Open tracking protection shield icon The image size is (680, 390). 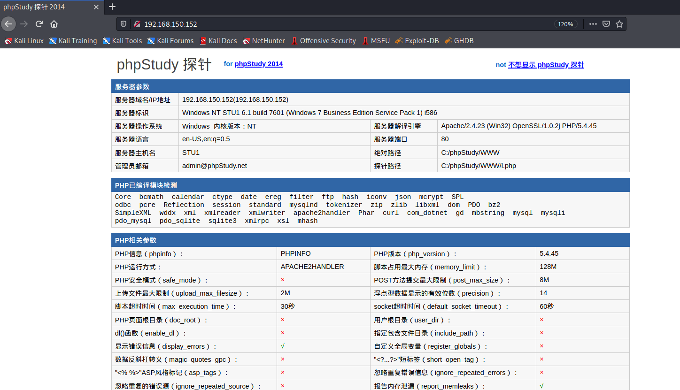124,24
